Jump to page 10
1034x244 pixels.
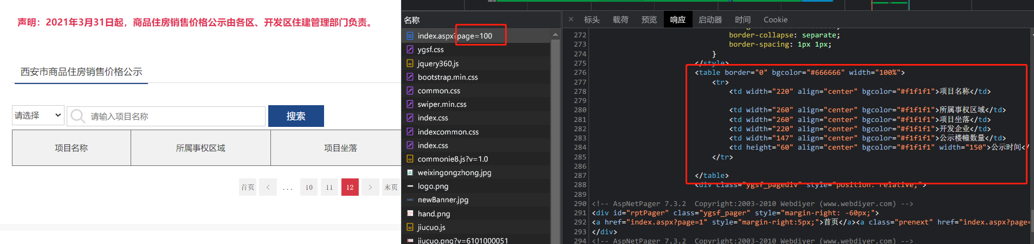[x=309, y=187]
